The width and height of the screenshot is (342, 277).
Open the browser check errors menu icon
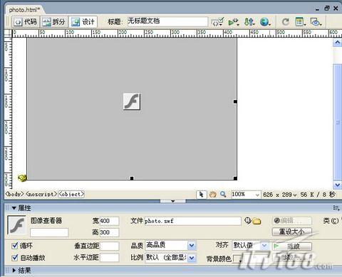click(x=217, y=22)
